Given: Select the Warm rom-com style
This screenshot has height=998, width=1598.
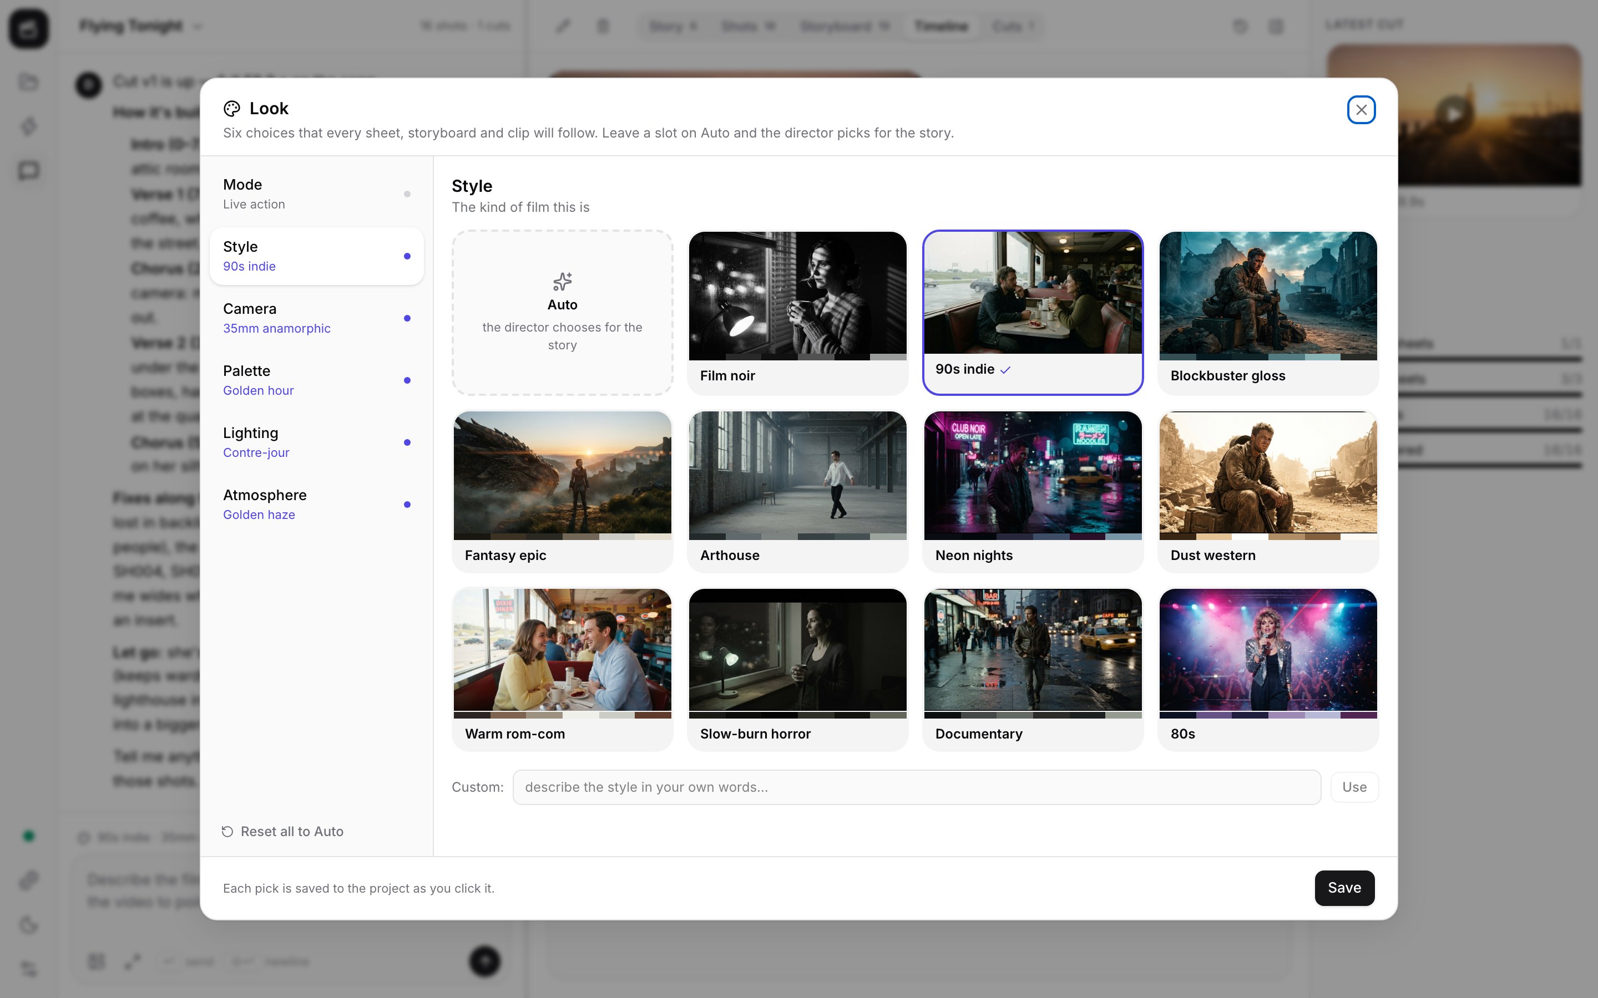Looking at the screenshot, I should [x=562, y=670].
